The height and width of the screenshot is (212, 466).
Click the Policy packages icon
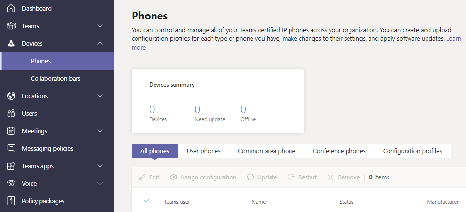pyautogui.click(x=11, y=201)
